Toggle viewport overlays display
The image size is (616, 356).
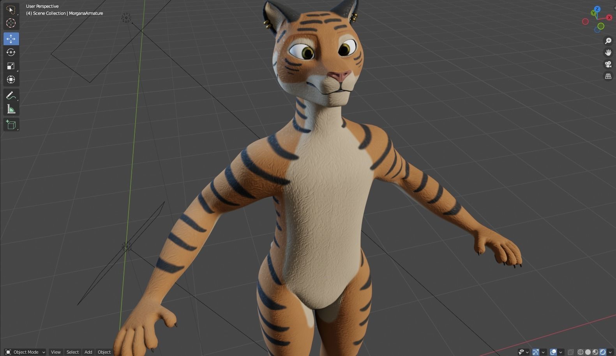[553, 352]
